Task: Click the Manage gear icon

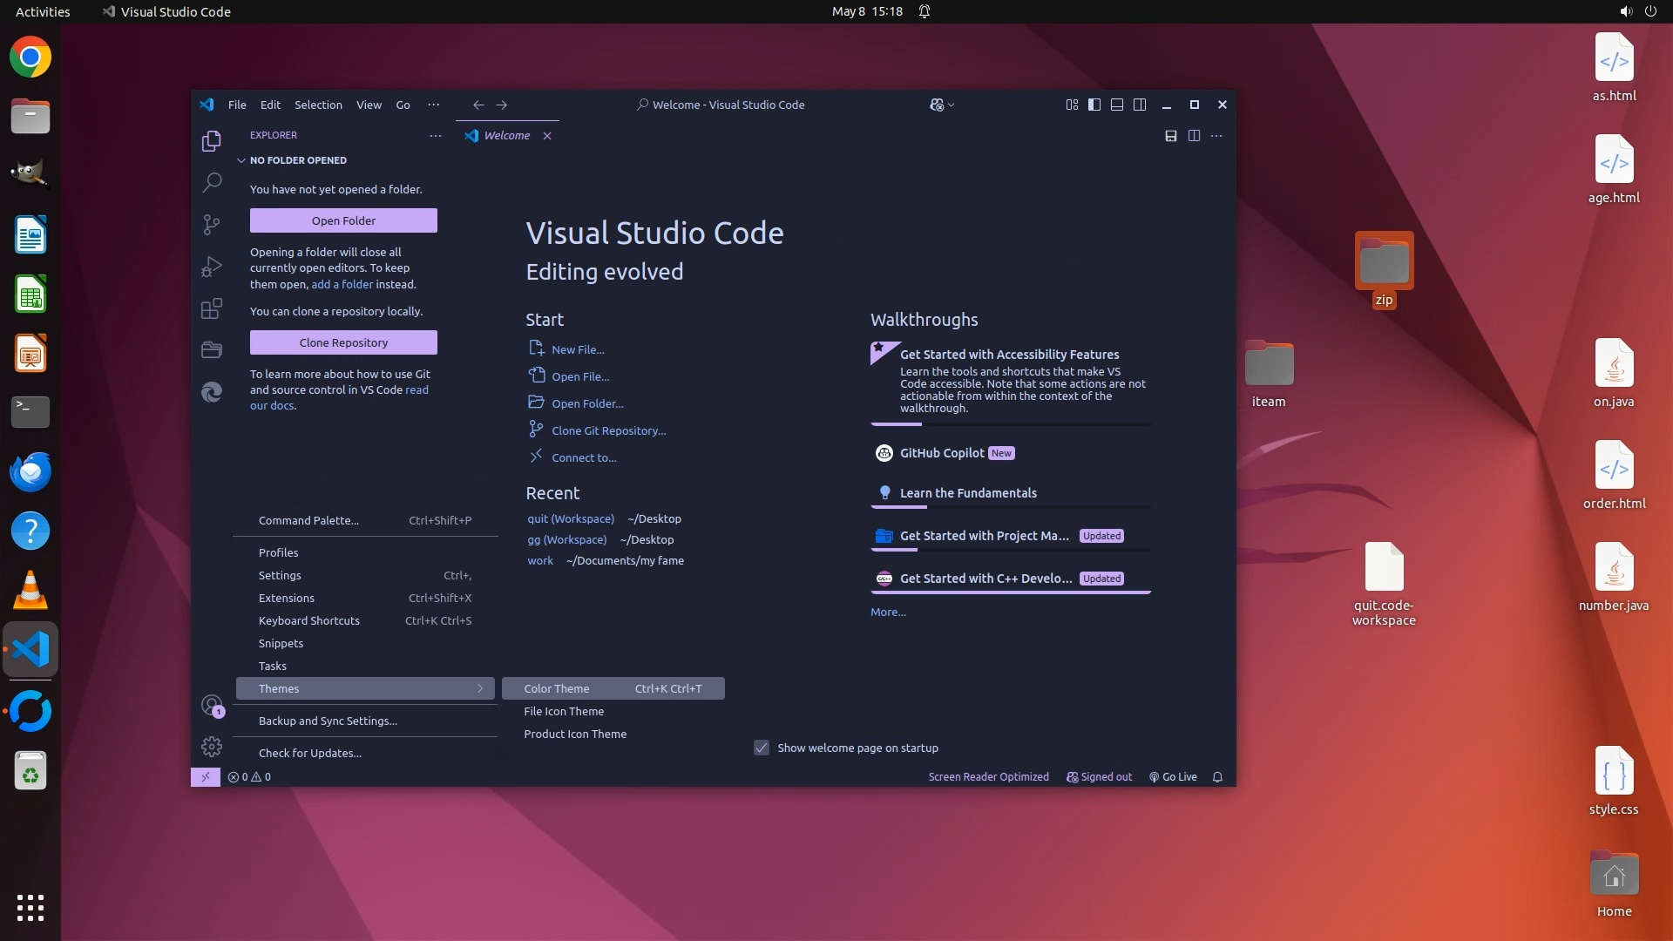Action: (x=212, y=747)
